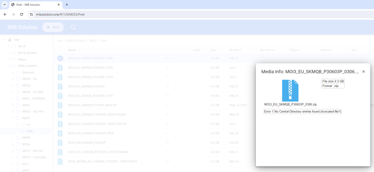This screenshot has width=374, height=172.
Task: Uncheck the selected MOI3_EU_SKMQB_P30603P_0306 row checkmark
Action: coord(60,58)
